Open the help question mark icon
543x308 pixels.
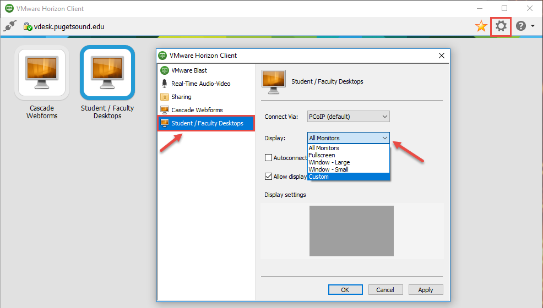(x=521, y=26)
